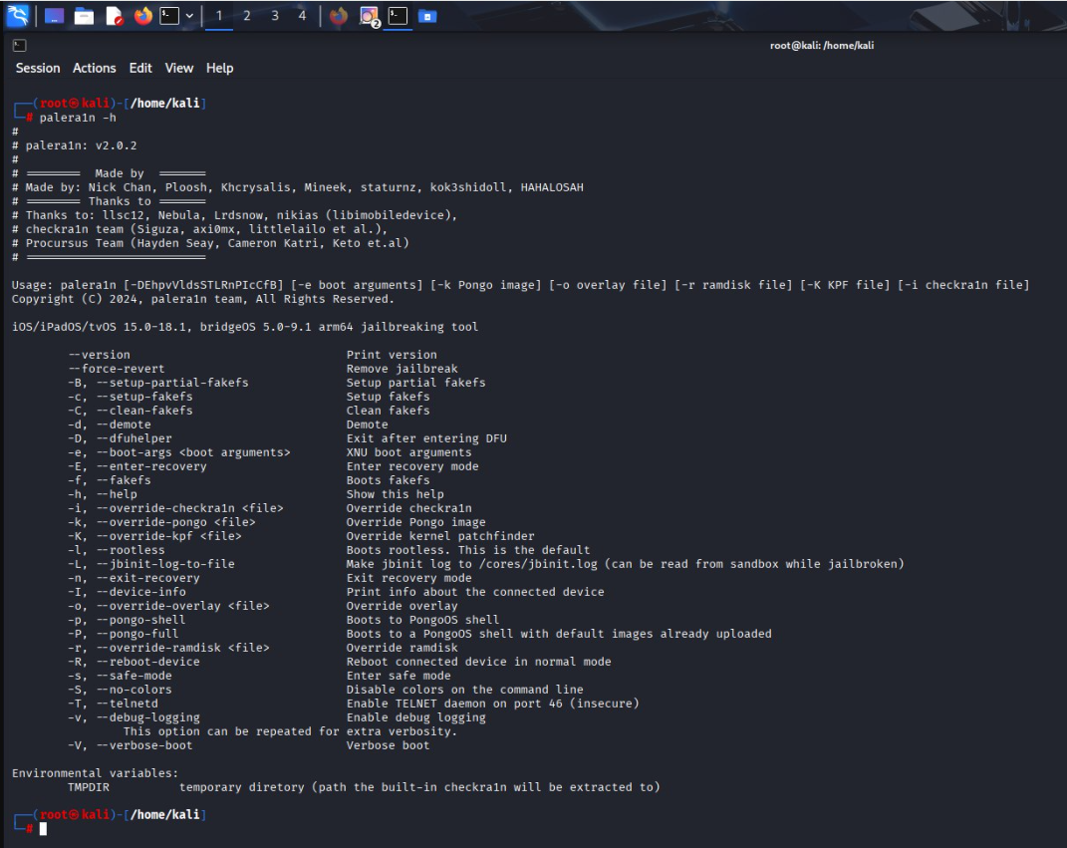Click the '--safe-mode' option text
The width and height of the screenshot is (1067, 848).
pos(134,676)
